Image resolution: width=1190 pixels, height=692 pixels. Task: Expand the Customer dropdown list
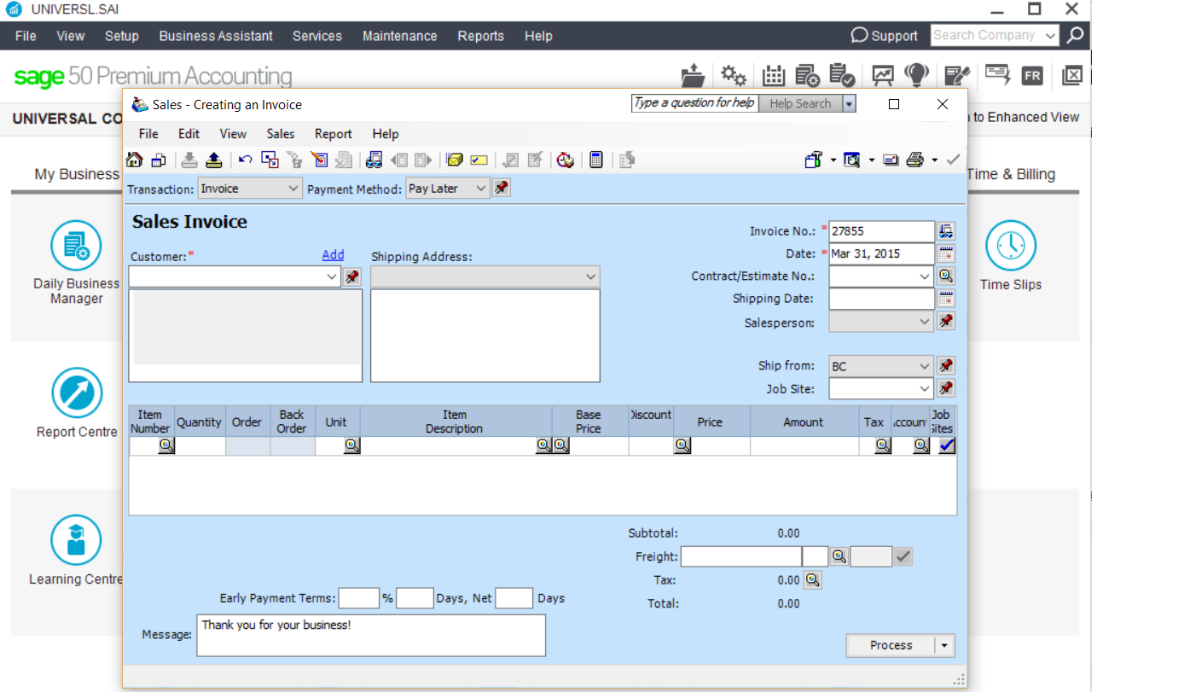click(333, 276)
